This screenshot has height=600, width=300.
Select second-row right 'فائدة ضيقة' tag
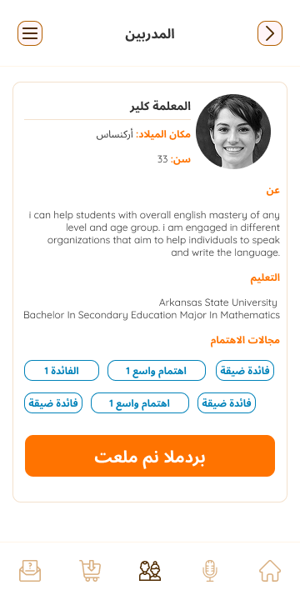[227, 403]
